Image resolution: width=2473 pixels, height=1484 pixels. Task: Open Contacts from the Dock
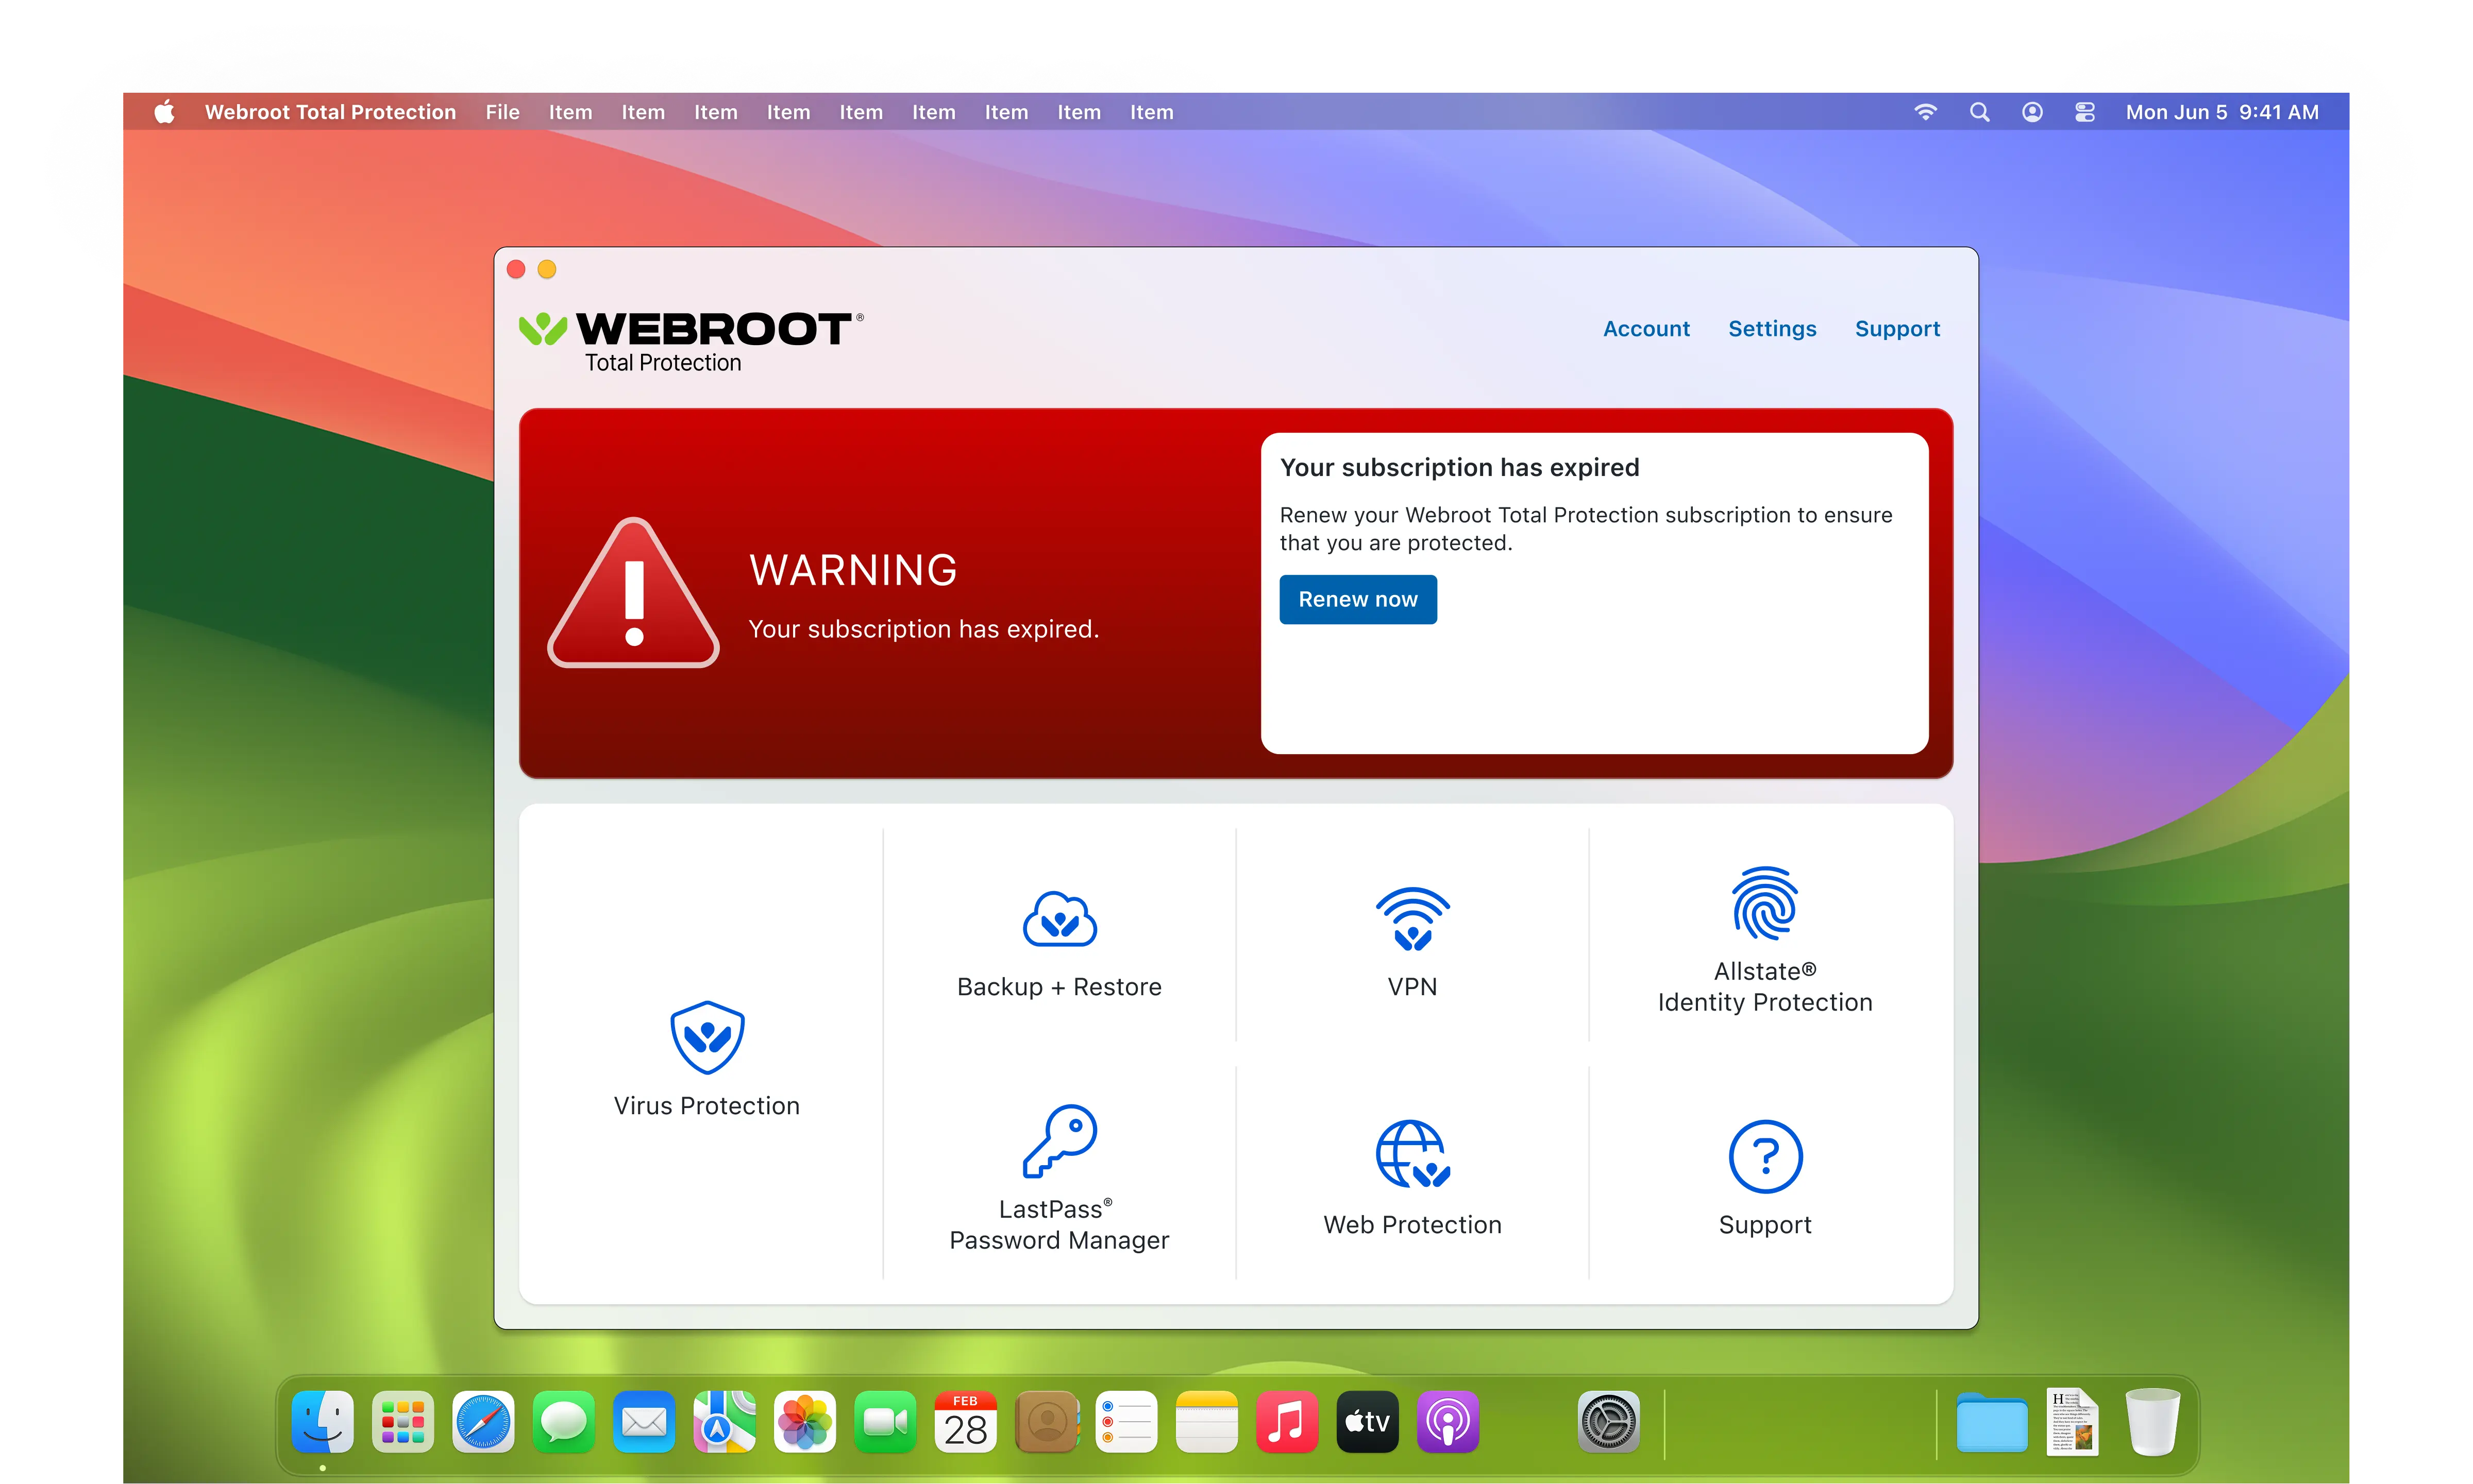point(1047,1421)
